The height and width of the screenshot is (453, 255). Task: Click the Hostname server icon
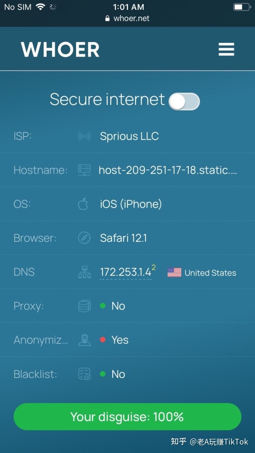coord(84,170)
